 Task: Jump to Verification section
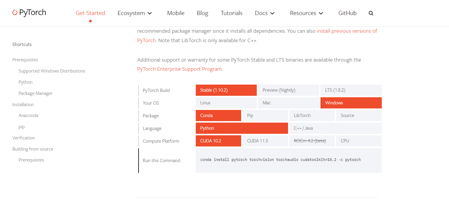click(x=24, y=138)
